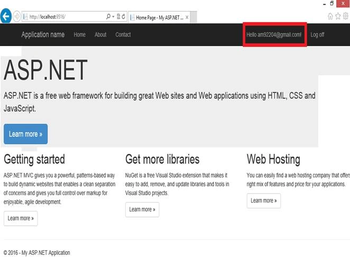Click the search magnifier icon in address bar

(108, 16)
